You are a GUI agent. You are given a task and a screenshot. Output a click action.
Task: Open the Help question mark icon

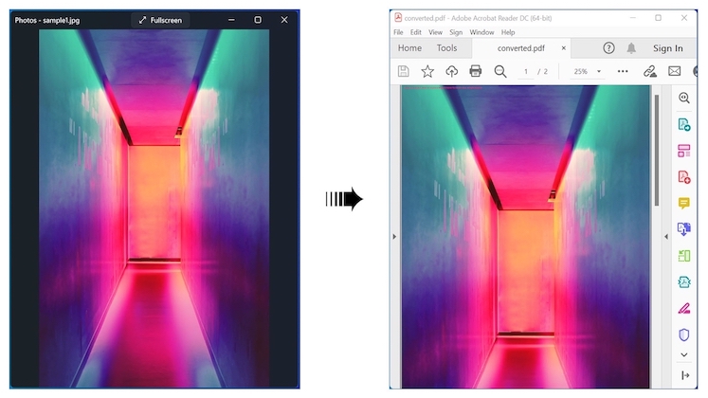(609, 48)
